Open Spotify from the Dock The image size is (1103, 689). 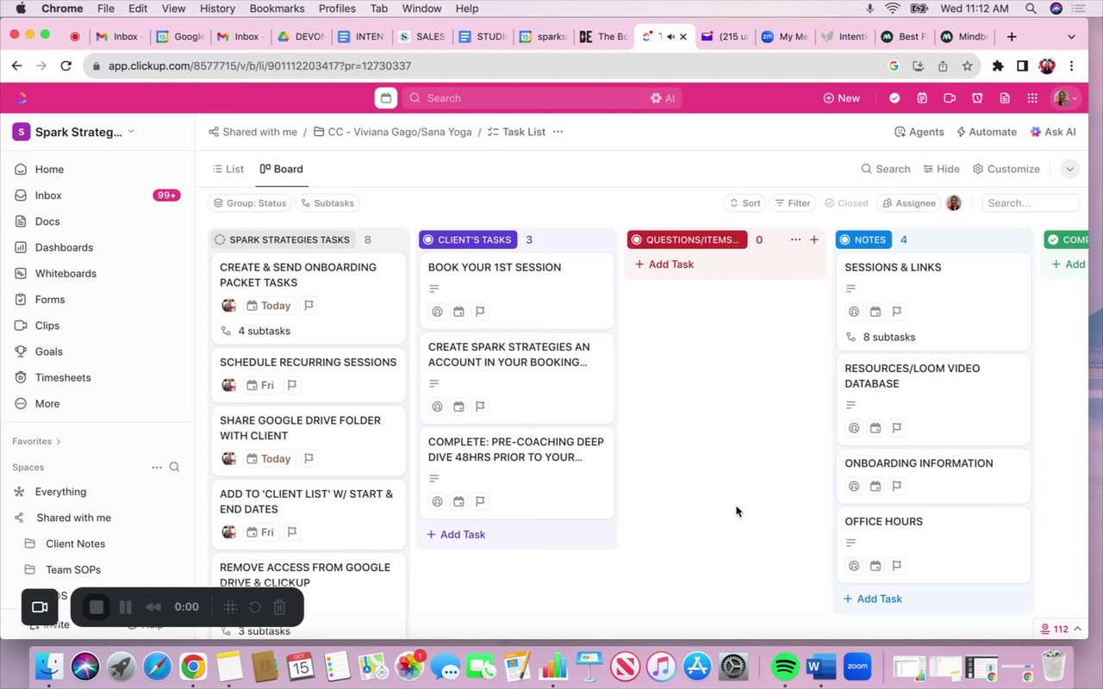(x=784, y=667)
